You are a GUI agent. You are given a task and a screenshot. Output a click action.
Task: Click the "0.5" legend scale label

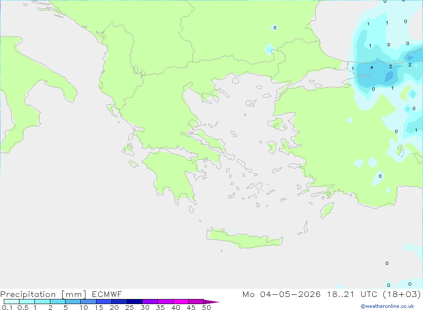[23, 307]
